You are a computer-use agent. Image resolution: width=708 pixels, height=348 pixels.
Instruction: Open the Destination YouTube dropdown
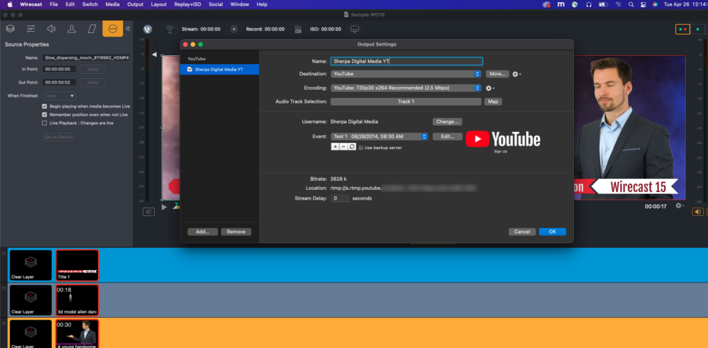(x=406, y=74)
